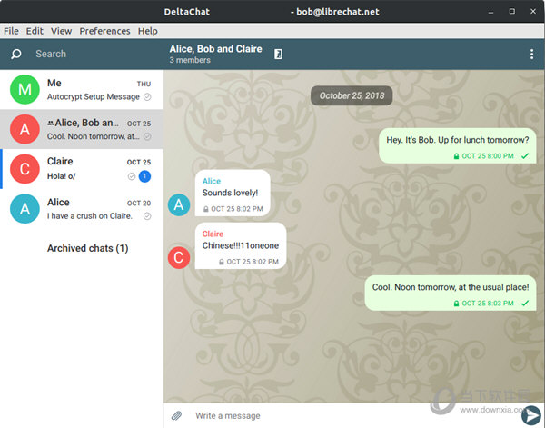
Task: Minimize the DeltaChat window
Action: 490,12
